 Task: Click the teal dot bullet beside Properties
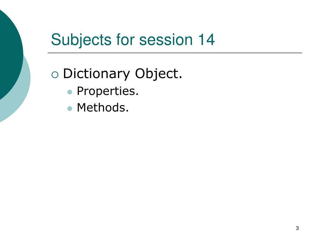coord(70,92)
